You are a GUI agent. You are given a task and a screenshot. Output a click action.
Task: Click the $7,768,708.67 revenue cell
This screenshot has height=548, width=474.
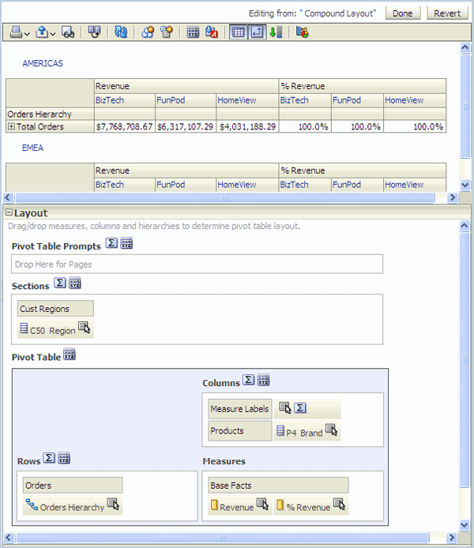pyautogui.click(x=125, y=126)
